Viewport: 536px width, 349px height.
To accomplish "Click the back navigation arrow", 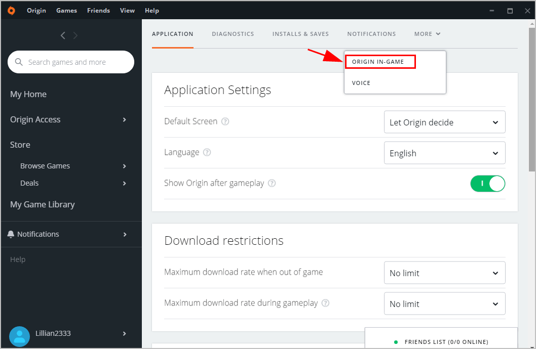I will tap(63, 35).
